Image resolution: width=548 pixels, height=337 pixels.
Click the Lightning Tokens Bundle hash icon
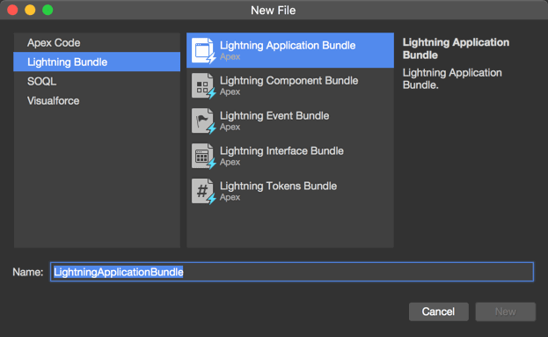(203, 191)
